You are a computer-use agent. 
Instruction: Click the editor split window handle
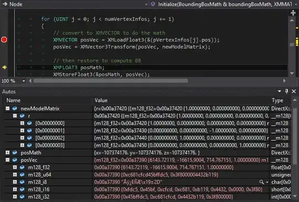coord(293,13)
